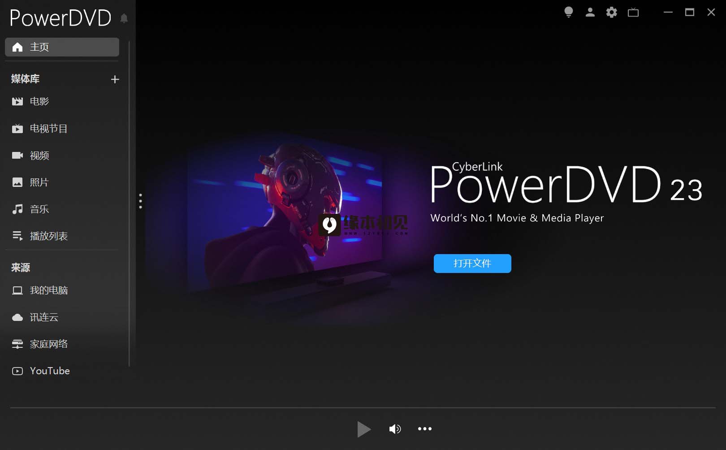Click the playlist icon beside 播放列表
The width and height of the screenshot is (726, 450).
pyautogui.click(x=17, y=236)
